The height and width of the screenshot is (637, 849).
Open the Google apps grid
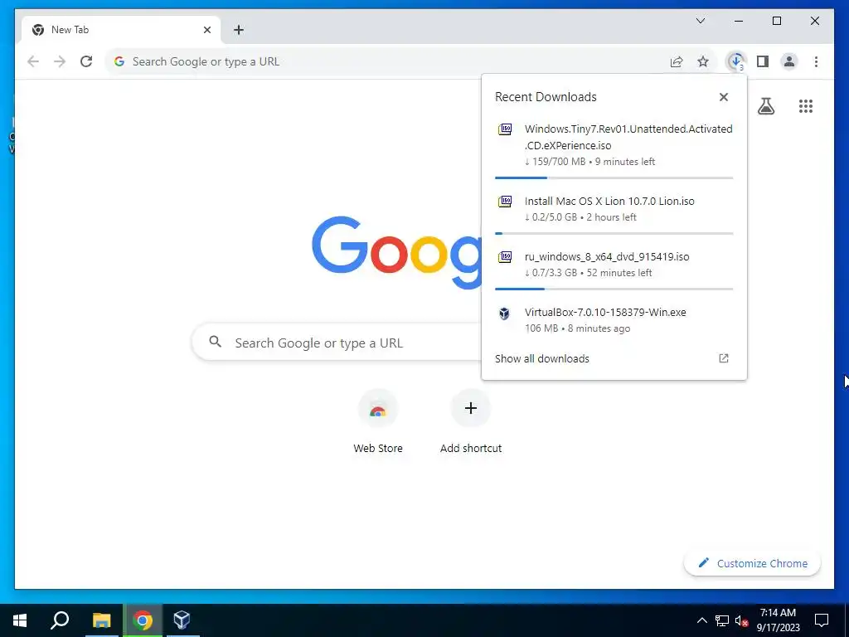pos(806,106)
